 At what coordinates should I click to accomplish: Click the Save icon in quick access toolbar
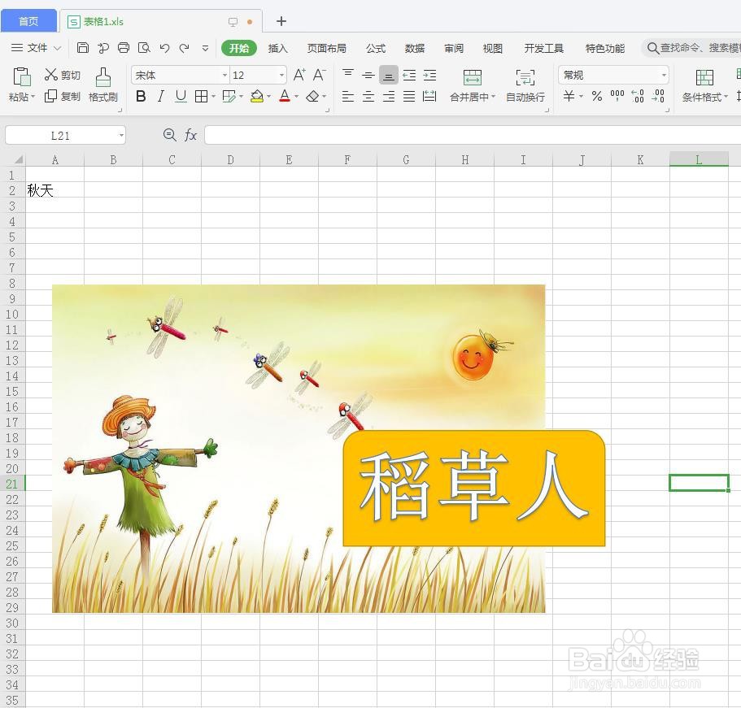pos(83,48)
